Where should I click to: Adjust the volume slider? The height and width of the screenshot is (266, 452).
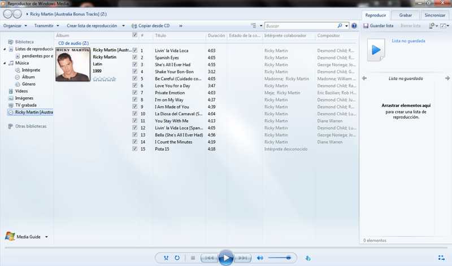coord(279,258)
